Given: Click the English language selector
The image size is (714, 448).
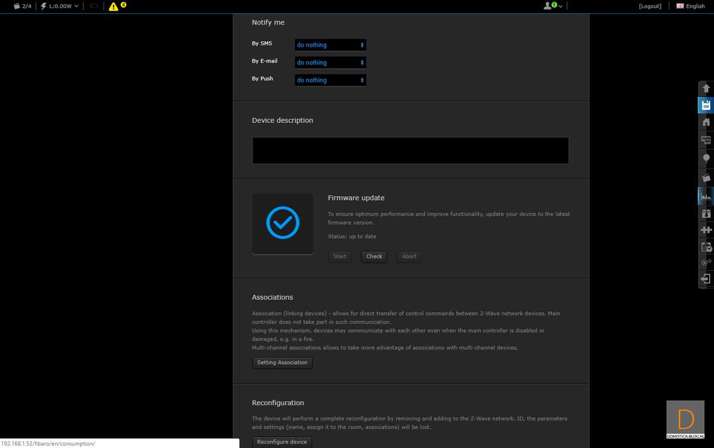Looking at the screenshot, I should [x=690, y=6].
